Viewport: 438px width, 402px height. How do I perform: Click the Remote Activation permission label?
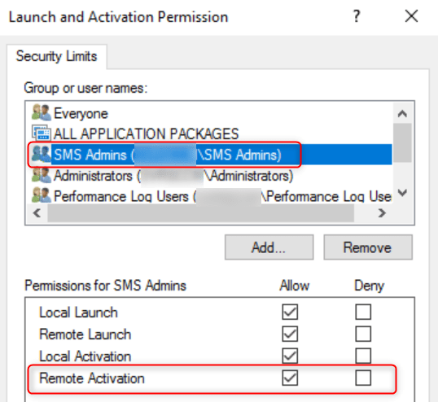92,378
